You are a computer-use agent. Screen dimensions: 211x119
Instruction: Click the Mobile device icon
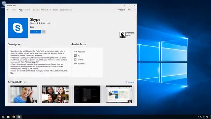[75, 59]
